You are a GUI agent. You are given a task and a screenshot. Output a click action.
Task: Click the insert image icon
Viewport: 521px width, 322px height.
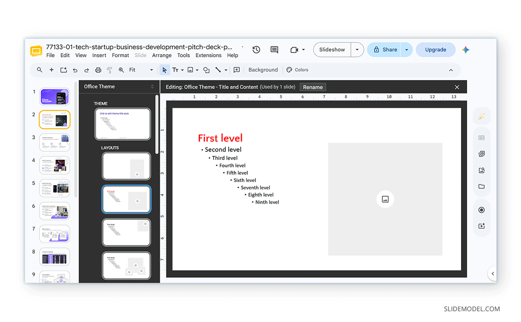[190, 70]
